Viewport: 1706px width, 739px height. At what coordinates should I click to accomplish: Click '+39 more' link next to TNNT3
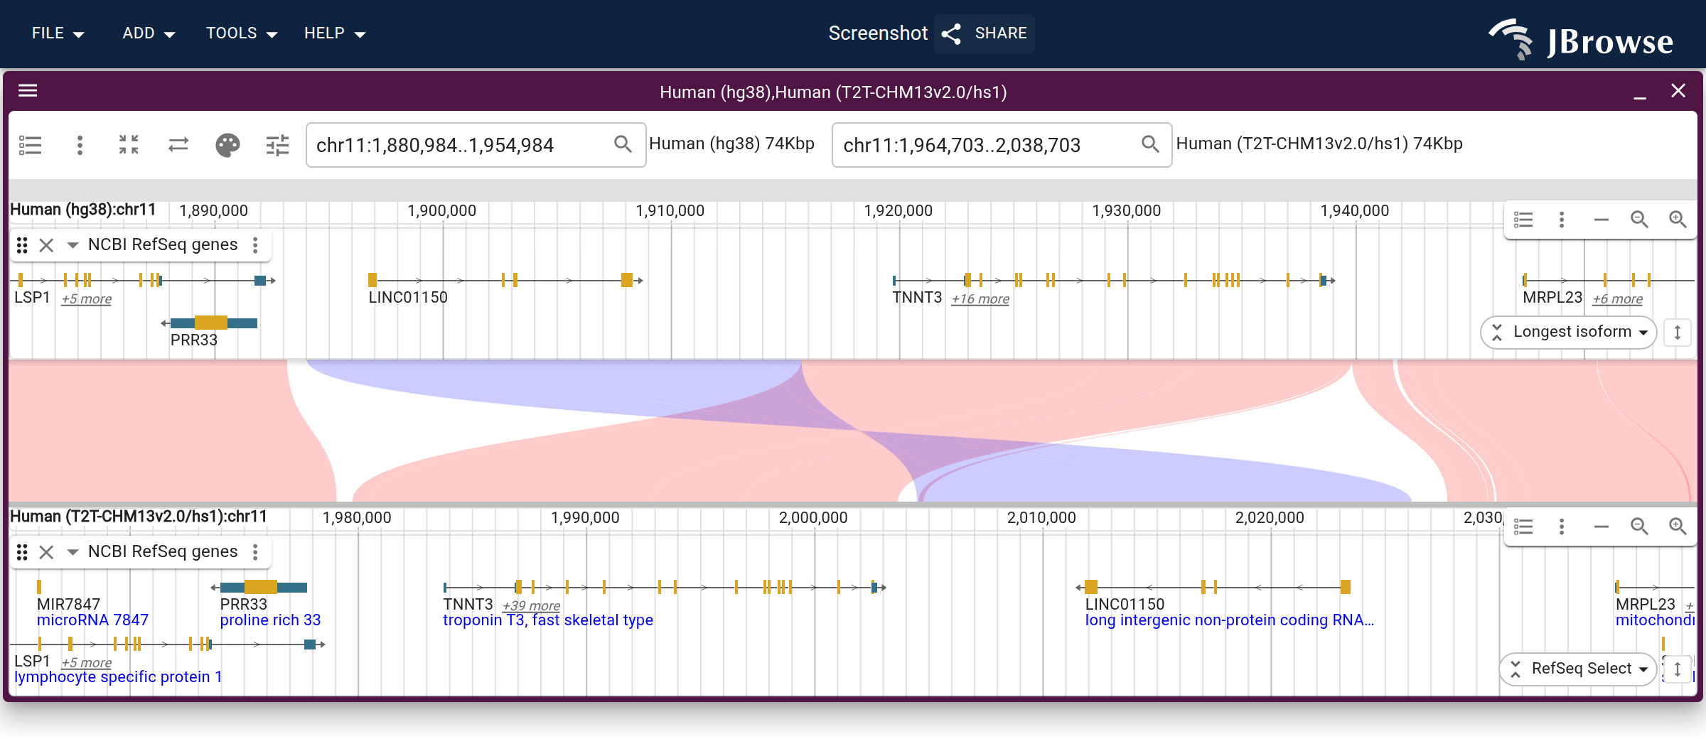pos(531,606)
